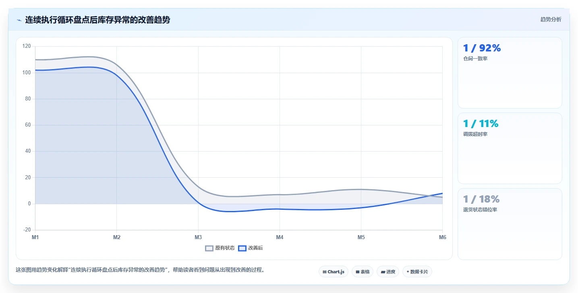
Task: Select the 数据卡片 tag pill
Action: (417, 272)
